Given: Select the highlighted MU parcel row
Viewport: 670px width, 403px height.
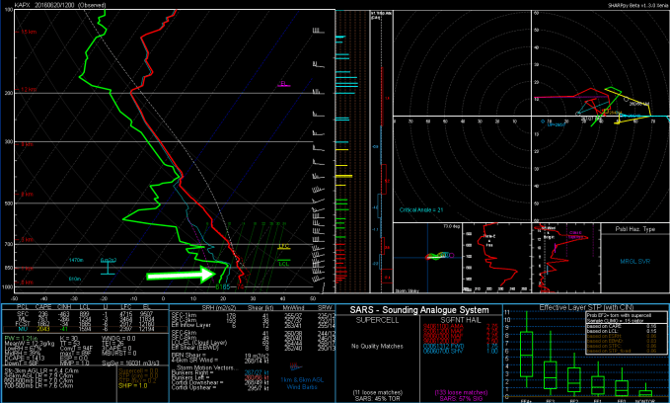Looking at the screenshot, I should click(85, 329).
